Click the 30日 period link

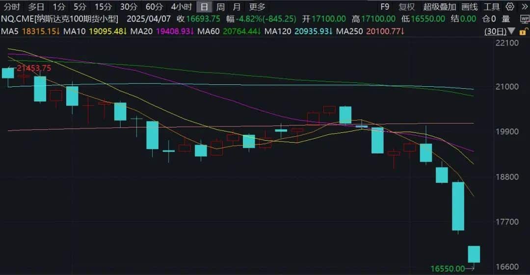point(496,31)
